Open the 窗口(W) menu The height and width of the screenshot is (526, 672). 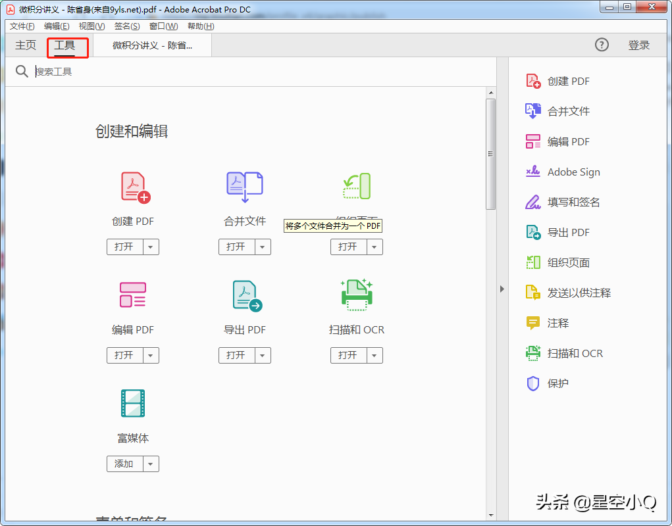164,26
